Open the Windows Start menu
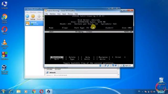This screenshot has width=168, height=94. [3, 92]
